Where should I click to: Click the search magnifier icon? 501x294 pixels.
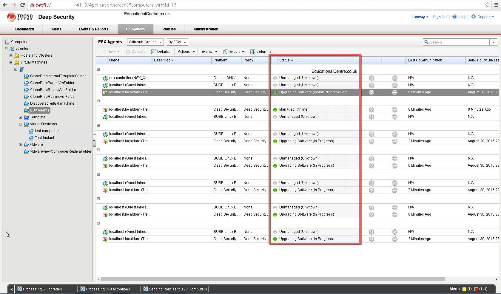(x=427, y=42)
